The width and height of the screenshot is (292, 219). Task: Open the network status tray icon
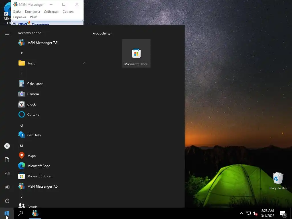pos(248,213)
